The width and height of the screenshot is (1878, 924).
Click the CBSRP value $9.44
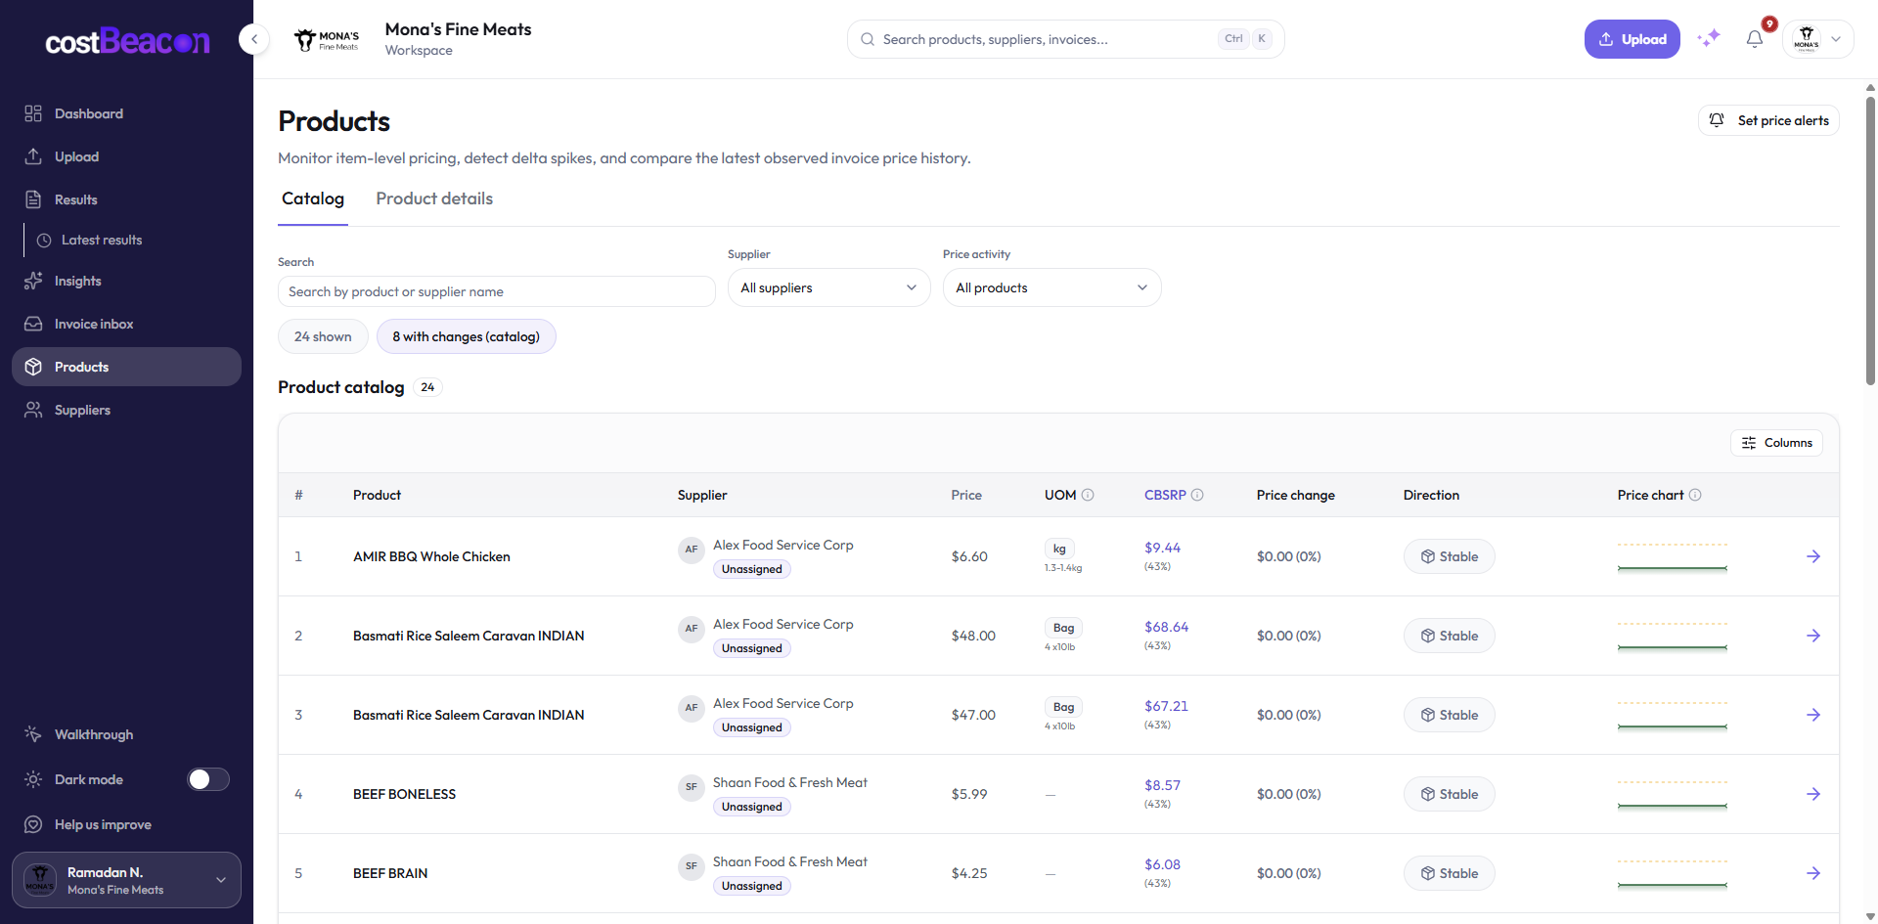coord(1162,548)
